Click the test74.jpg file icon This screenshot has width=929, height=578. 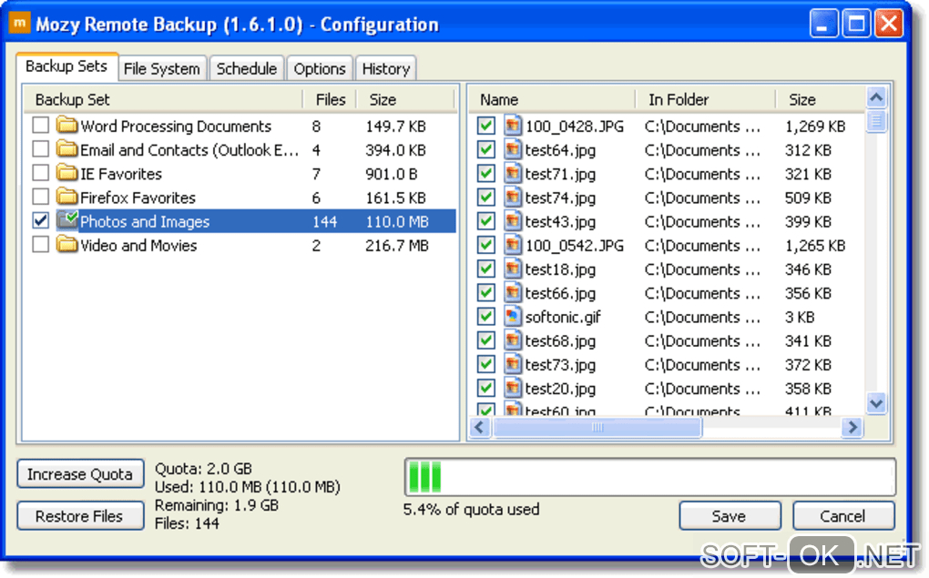[513, 198]
